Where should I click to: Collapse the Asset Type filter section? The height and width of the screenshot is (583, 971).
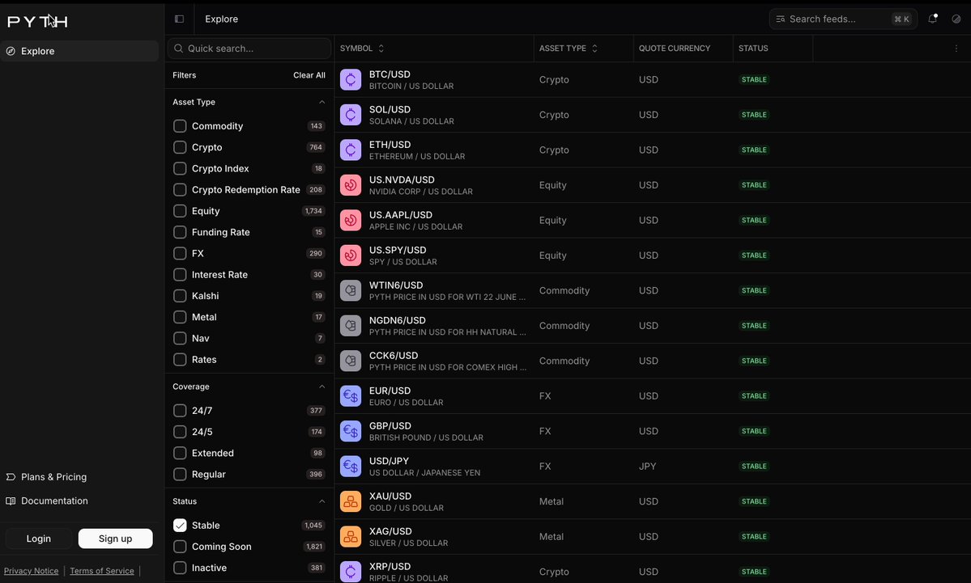coord(322,102)
